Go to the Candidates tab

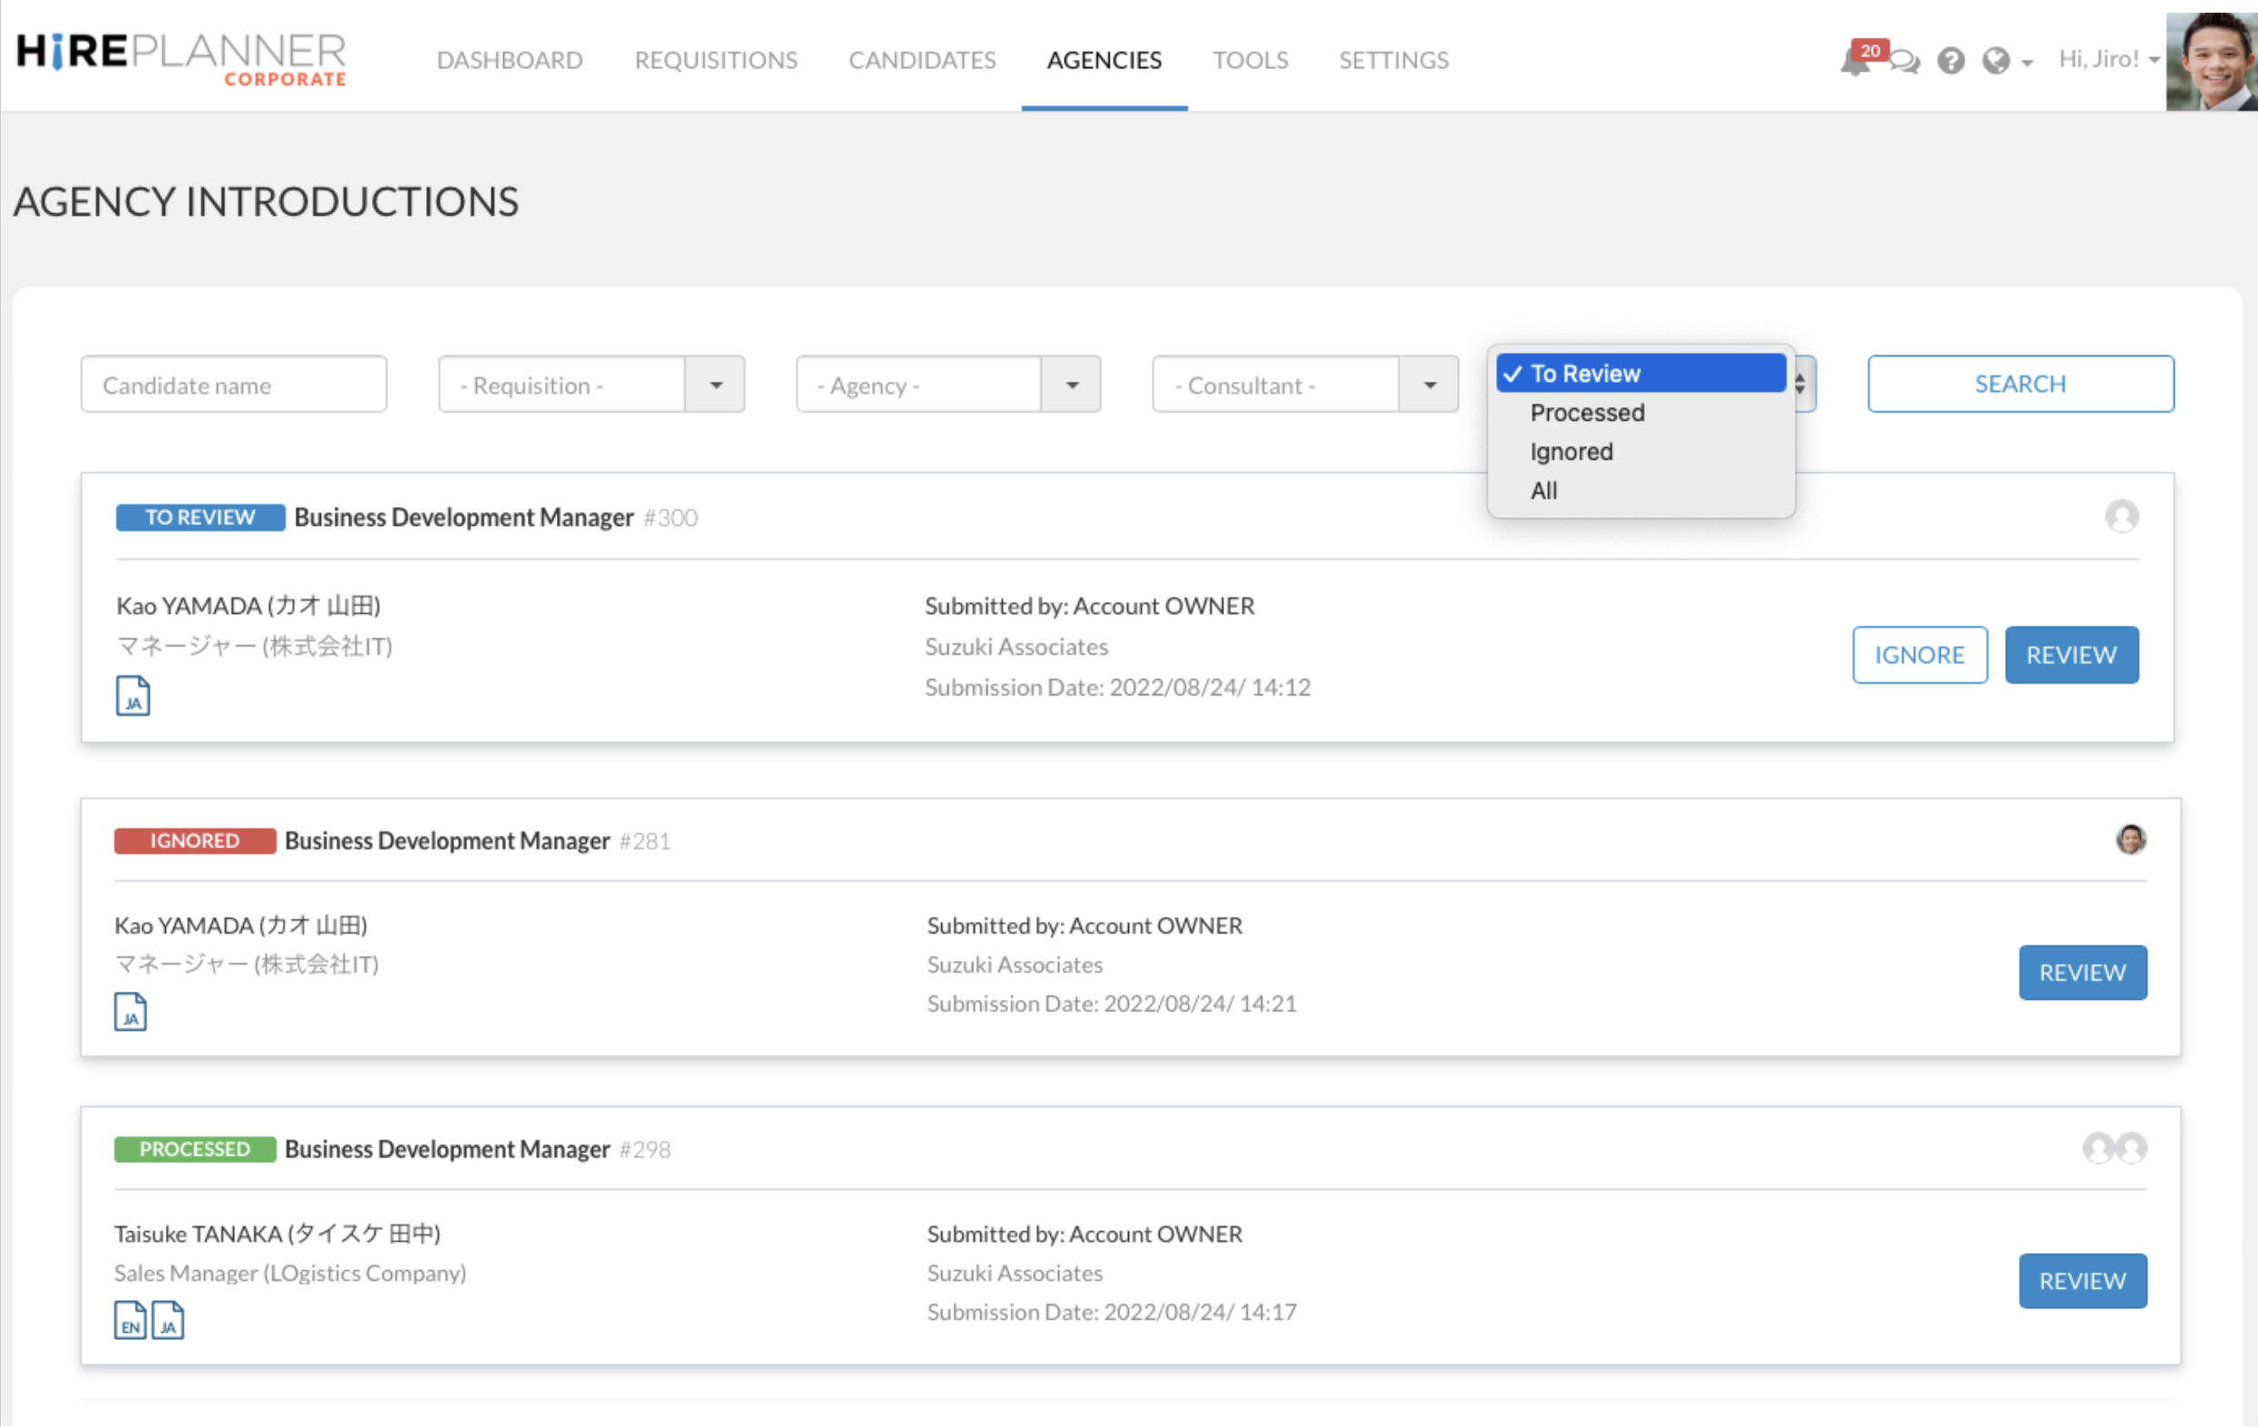[921, 60]
